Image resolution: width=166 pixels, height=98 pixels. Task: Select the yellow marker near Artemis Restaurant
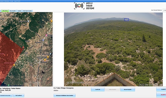click(x=14, y=65)
